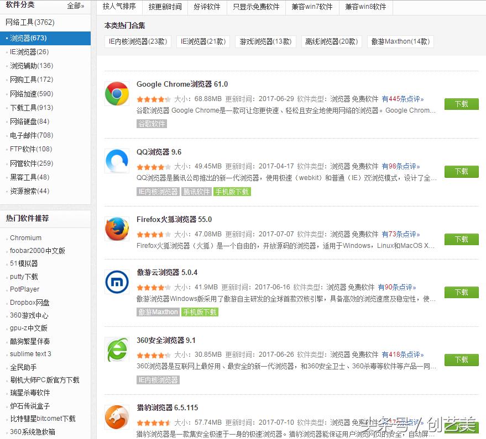Select the Firefox火狐浏览器 logo icon
Viewport: 486px width, 439px height.
[117, 230]
